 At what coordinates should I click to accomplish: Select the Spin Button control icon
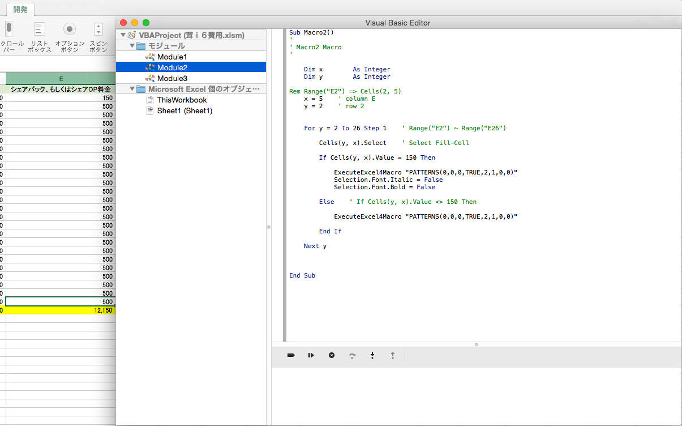[98, 29]
